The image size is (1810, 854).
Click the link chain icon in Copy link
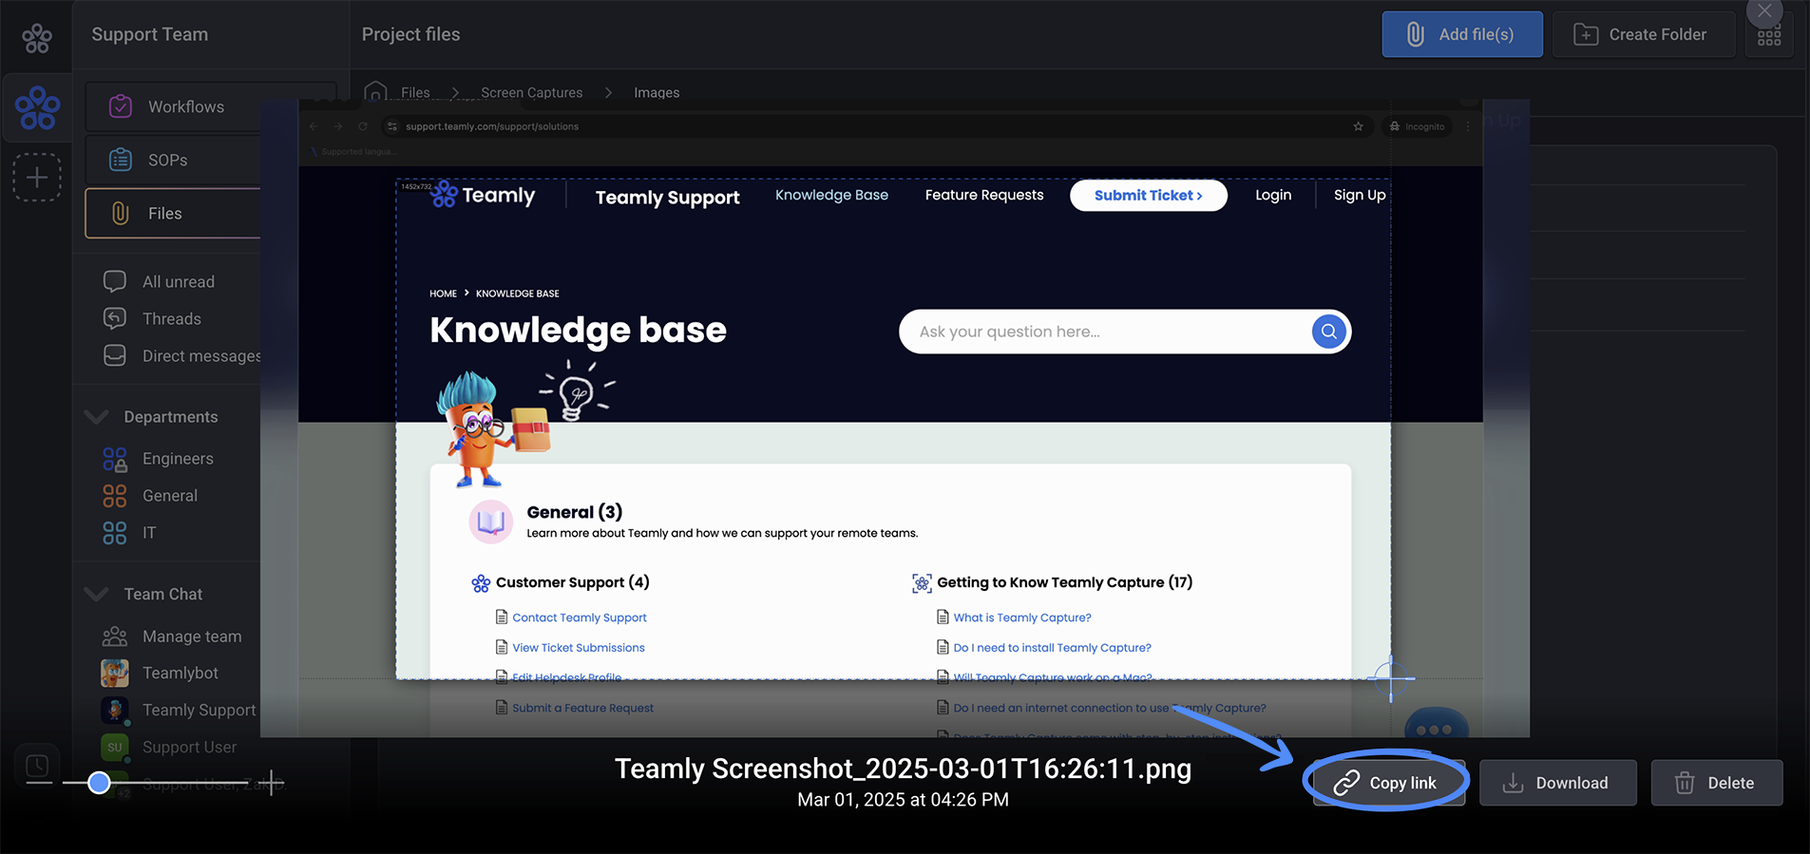coord(1346,783)
